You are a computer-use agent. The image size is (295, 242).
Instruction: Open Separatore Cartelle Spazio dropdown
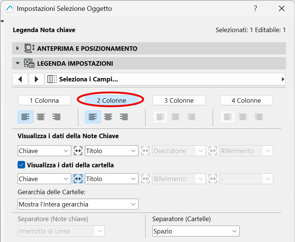[x=196, y=231]
